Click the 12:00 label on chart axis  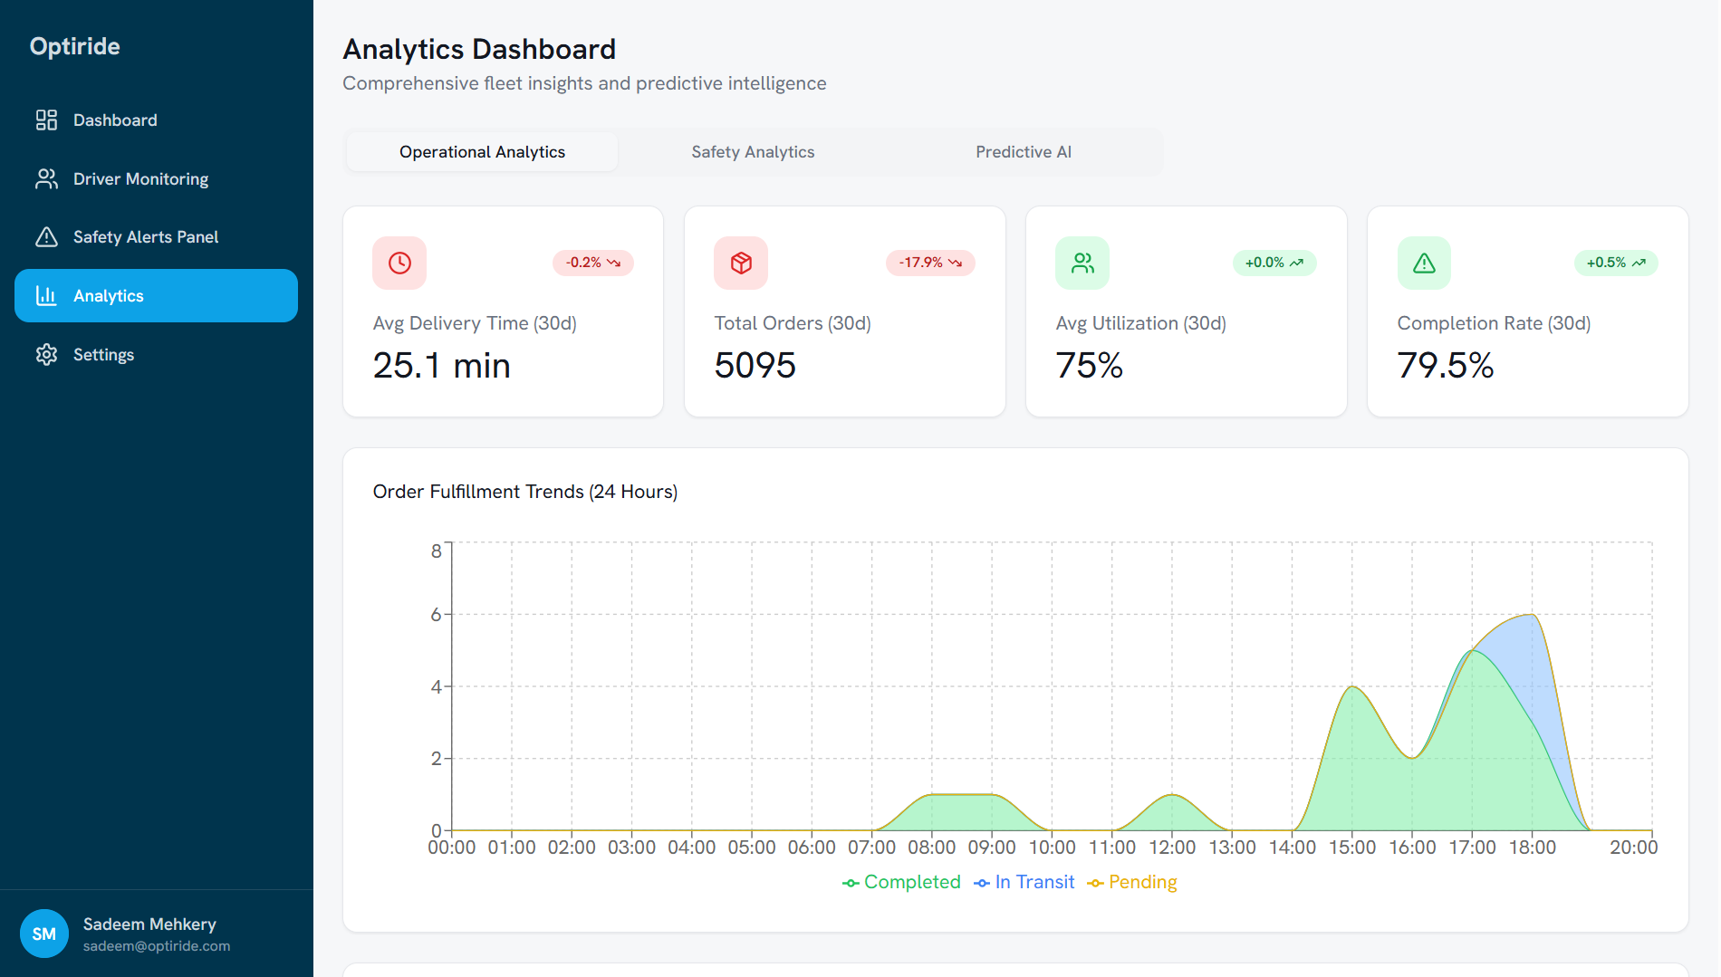[1172, 848]
